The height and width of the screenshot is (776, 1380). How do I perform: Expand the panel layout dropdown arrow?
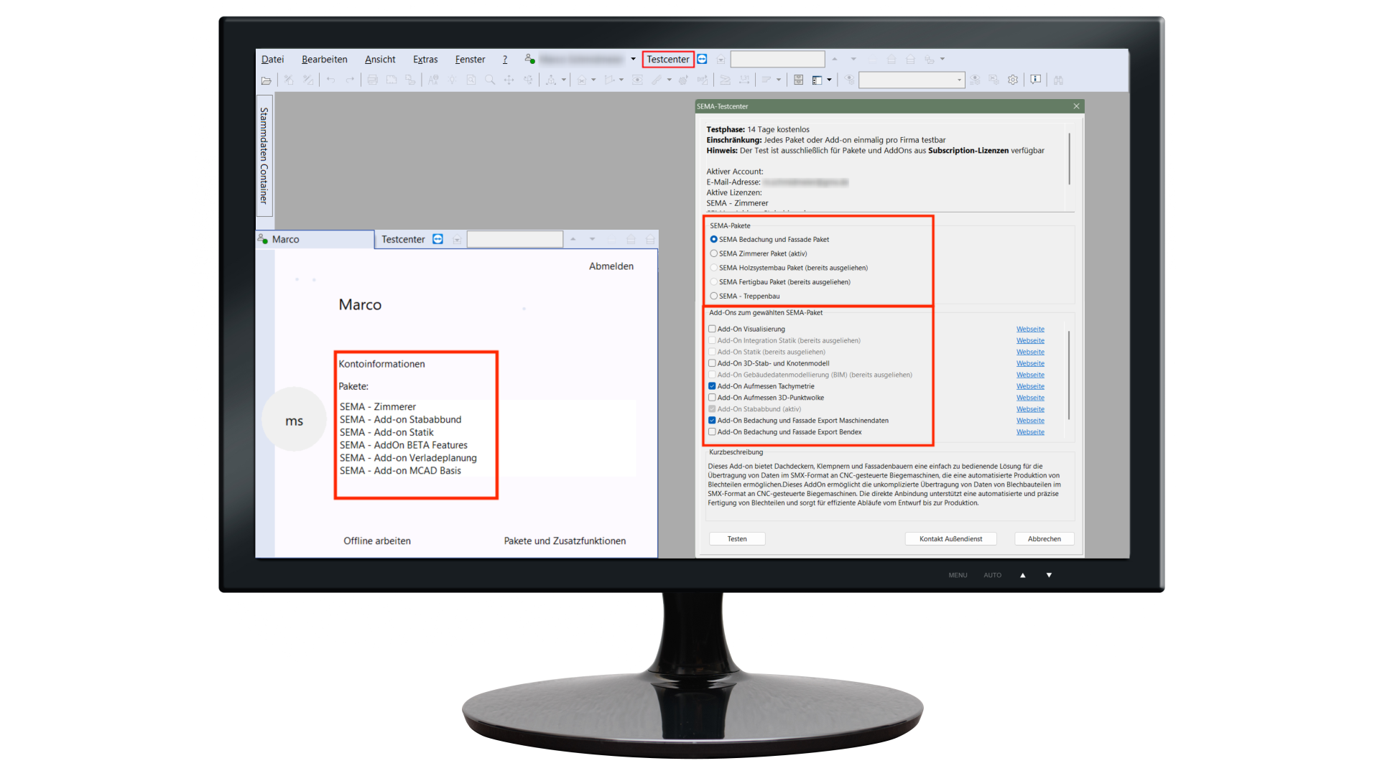coord(829,80)
